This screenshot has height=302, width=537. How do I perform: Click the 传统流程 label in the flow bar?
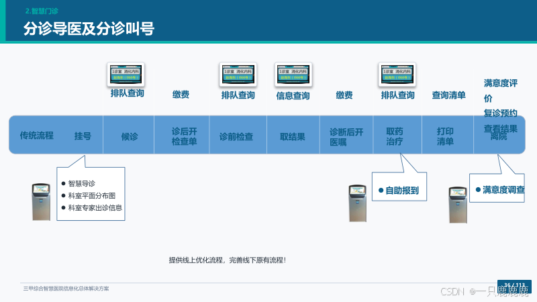(37, 136)
